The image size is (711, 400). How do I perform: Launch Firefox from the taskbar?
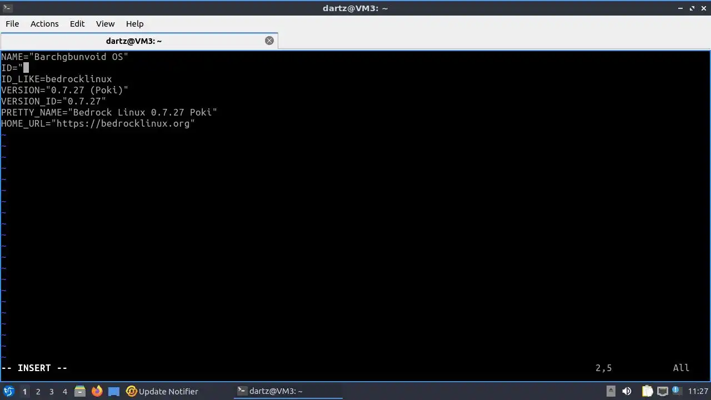tap(97, 391)
